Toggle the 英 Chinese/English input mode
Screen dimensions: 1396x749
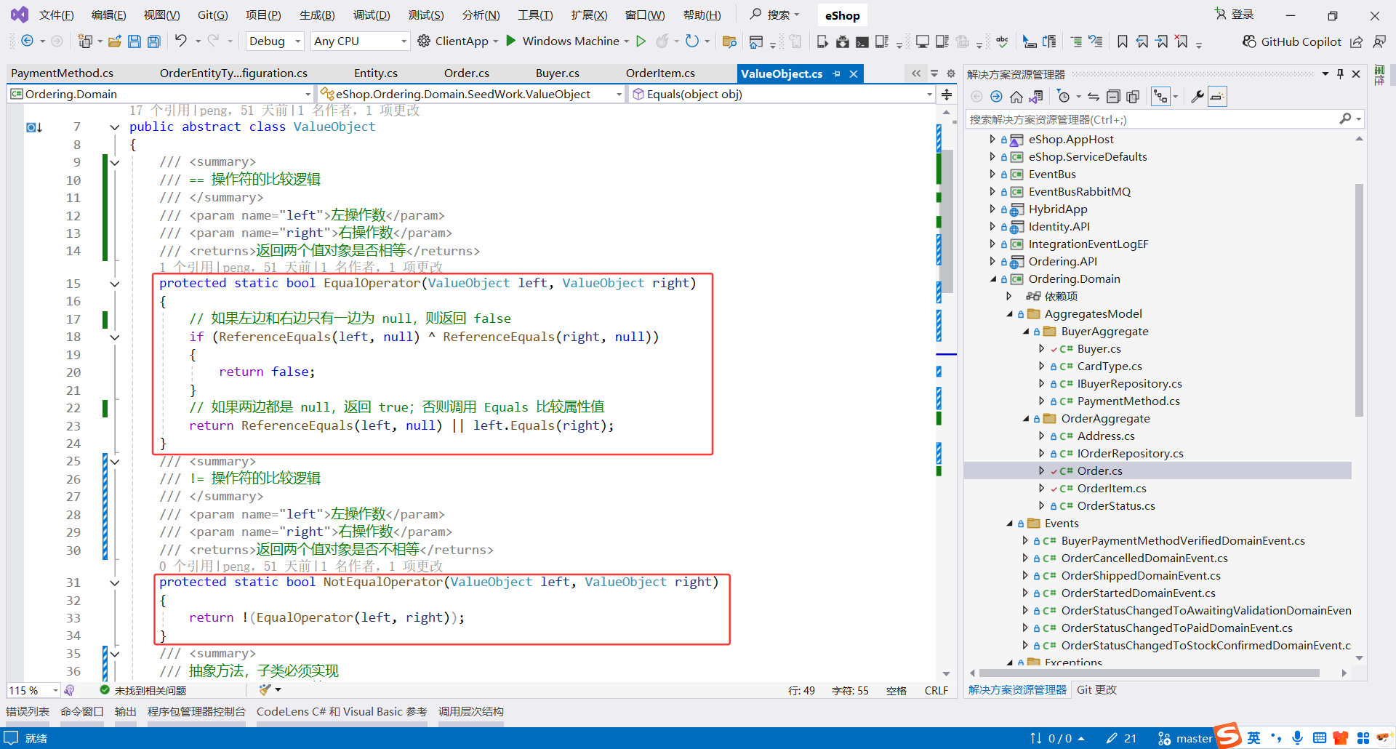1254,738
